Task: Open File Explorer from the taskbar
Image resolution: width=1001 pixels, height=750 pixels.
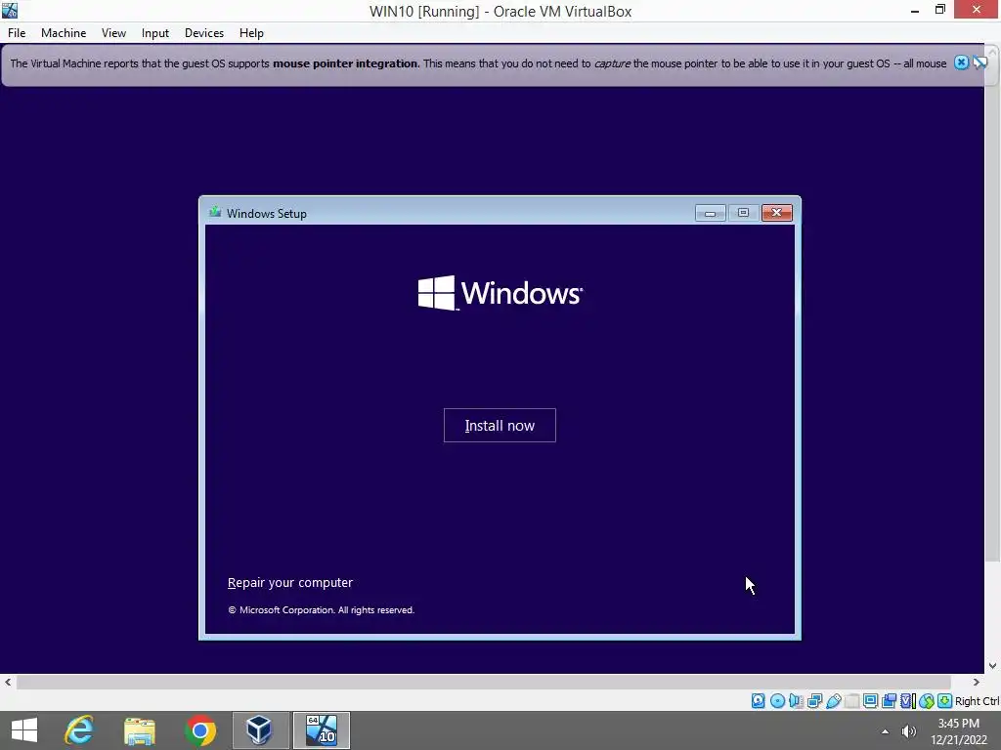Action: point(140,730)
